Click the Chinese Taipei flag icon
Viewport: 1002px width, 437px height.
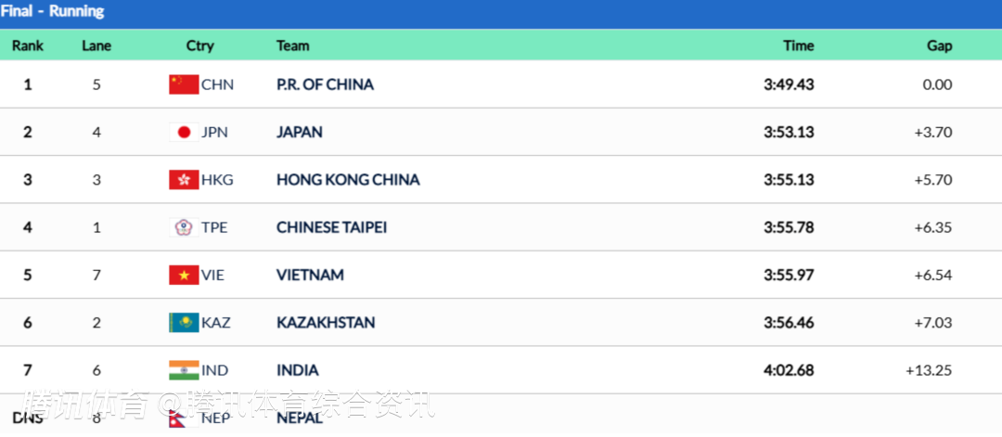pyautogui.click(x=184, y=227)
